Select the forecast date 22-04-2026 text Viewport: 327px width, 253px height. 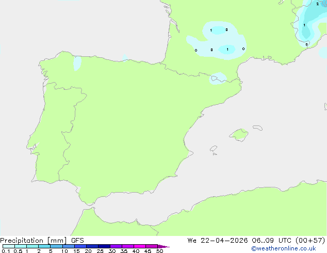point(224,241)
